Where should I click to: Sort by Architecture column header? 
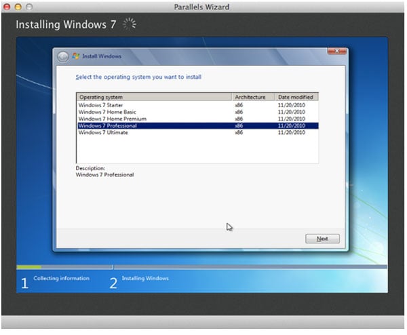(253, 97)
